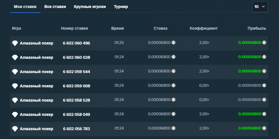This screenshot has height=139, width=279.
Task: Click Litecoin coin icon beside stake in 6 602 060 028 row
Action: coord(173,57)
